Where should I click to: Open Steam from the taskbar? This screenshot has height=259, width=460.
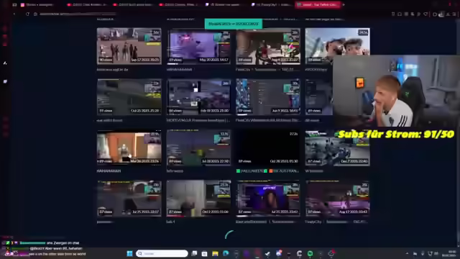click(x=299, y=253)
